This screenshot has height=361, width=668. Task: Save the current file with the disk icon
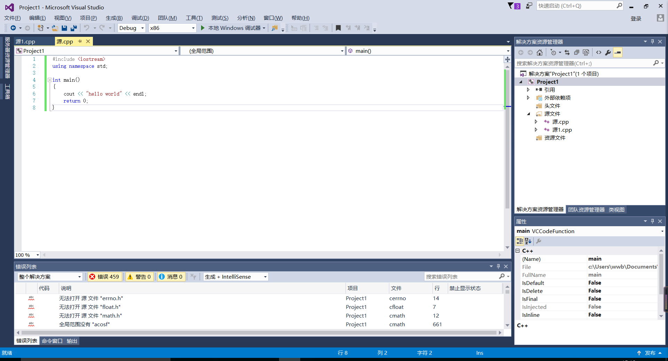(64, 28)
